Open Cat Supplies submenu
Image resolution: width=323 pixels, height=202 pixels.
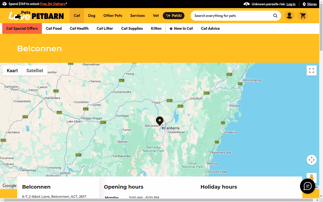pyautogui.click(x=132, y=29)
